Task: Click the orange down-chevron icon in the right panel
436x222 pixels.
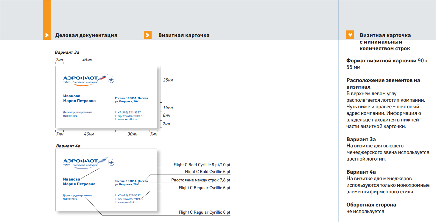Action: [350, 35]
